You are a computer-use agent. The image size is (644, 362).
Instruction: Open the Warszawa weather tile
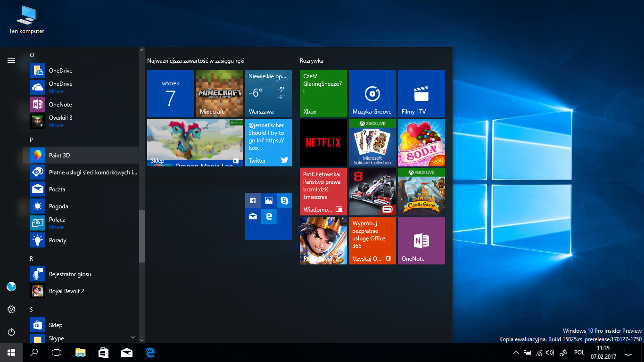click(269, 94)
